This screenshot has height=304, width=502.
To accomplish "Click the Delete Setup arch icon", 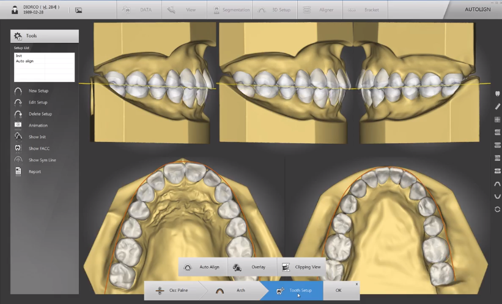I will pos(18,114).
